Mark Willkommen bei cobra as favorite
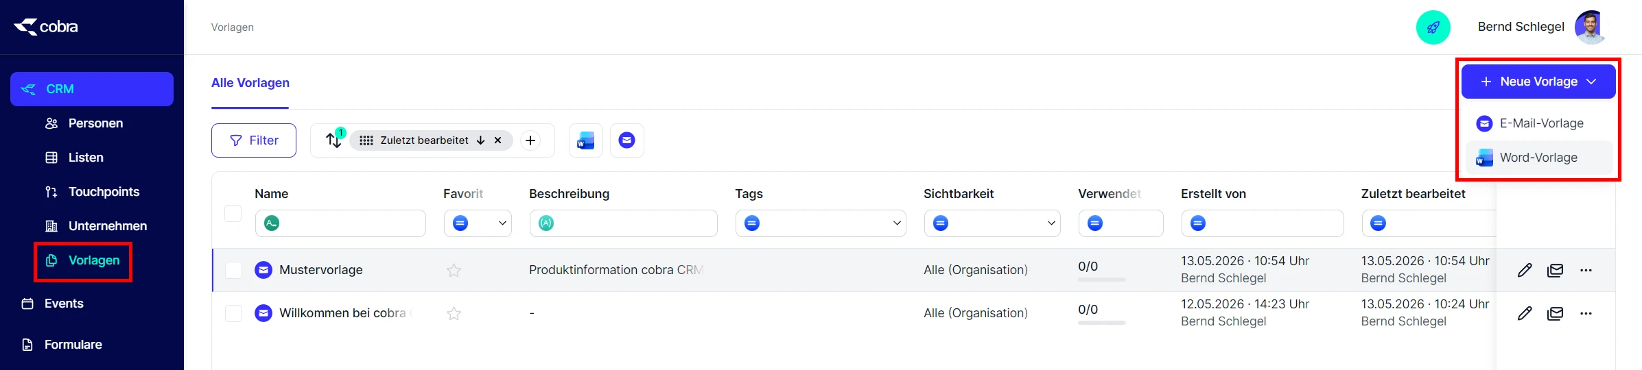The image size is (1642, 370). click(x=454, y=314)
